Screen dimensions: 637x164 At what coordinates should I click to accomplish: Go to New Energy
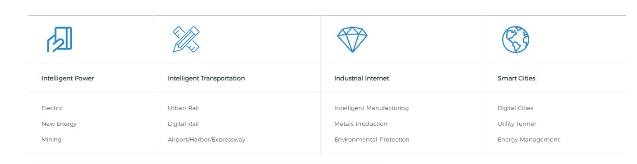click(59, 124)
